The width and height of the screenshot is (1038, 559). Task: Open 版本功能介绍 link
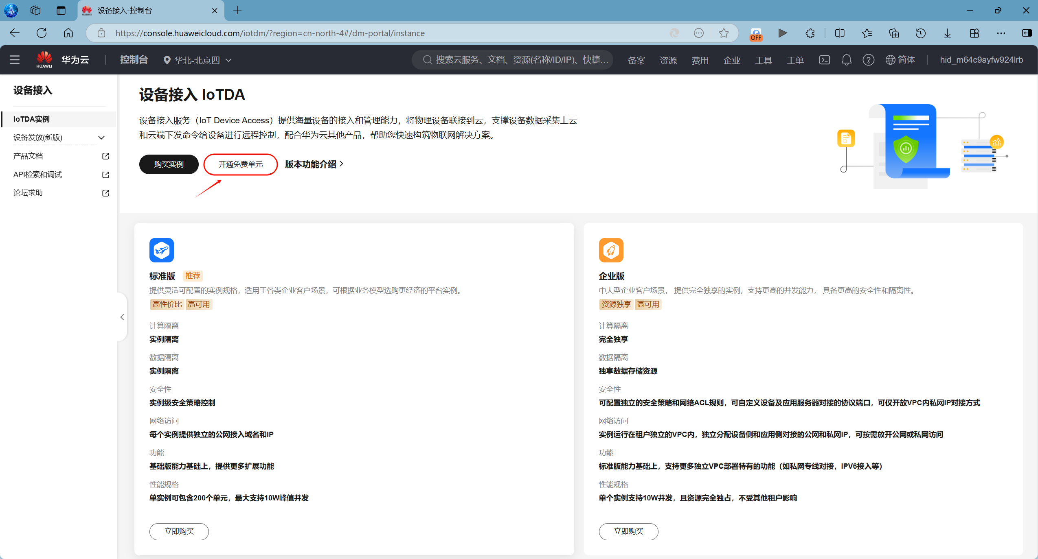coord(314,164)
